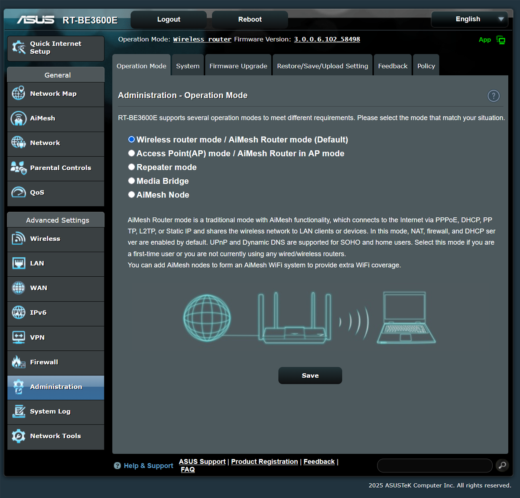
Task: Click the Network Map globe icon
Action: click(x=18, y=93)
